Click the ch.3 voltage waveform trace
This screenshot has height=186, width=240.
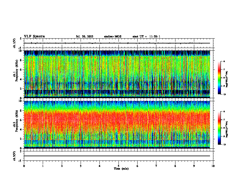pyautogui.click(x=117, y=156)
